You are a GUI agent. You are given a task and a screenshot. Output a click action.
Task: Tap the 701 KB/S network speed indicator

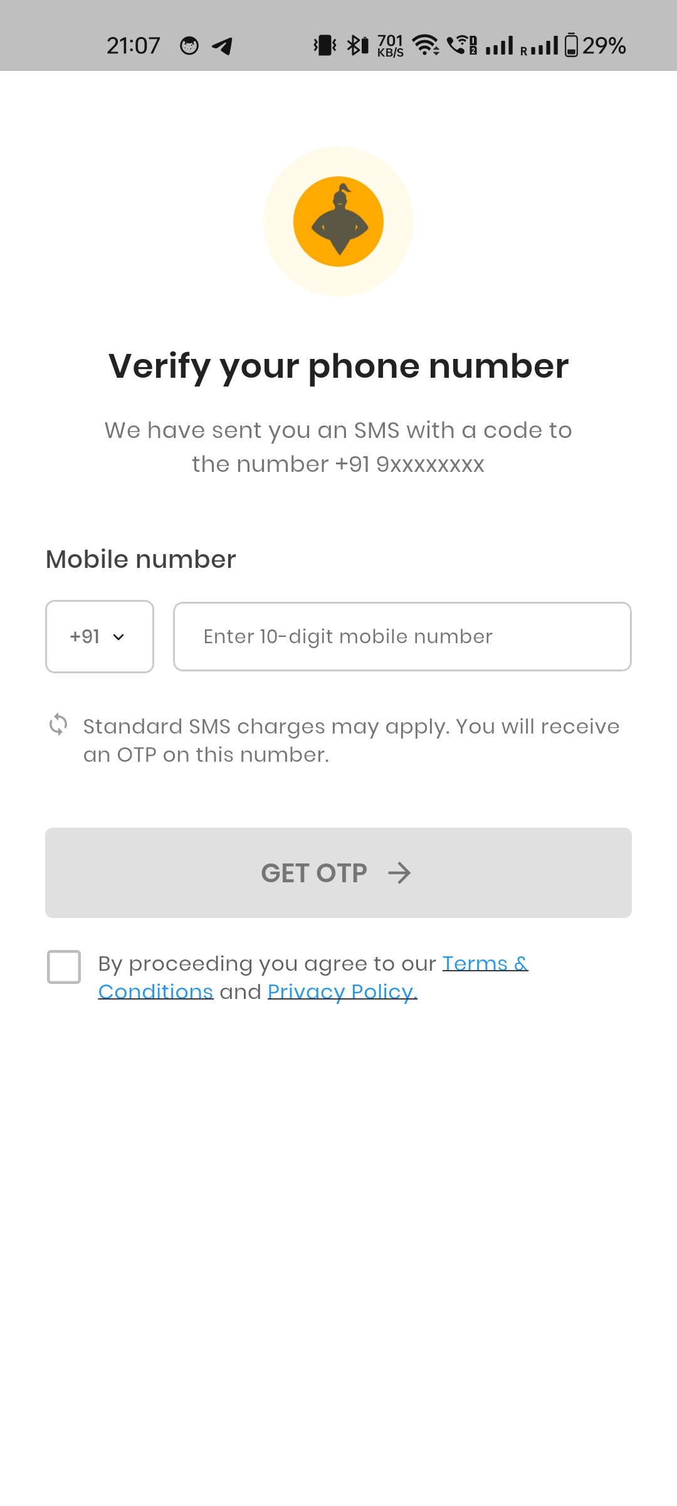(390, 46)
